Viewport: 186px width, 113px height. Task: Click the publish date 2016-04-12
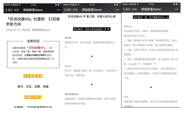click(x=13, y=30)
